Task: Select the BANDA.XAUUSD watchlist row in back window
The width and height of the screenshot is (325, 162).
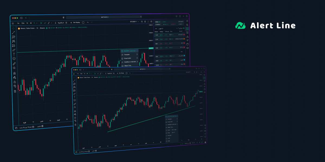Action: 170,39
